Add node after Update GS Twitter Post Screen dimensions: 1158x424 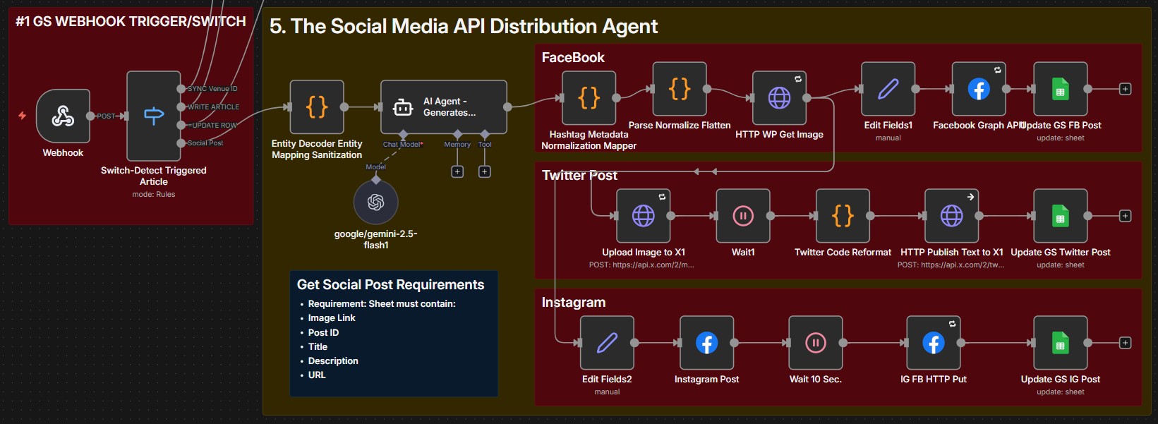coord(1126,216)
